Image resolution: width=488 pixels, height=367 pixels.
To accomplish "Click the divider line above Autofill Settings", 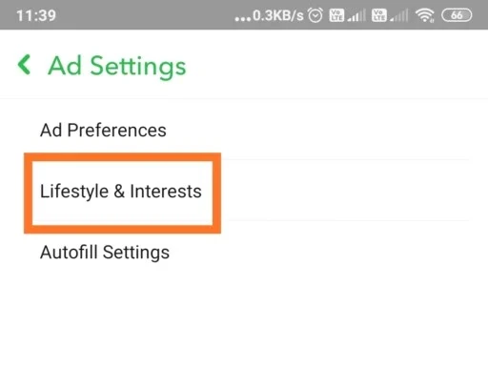I will (345, 220).
